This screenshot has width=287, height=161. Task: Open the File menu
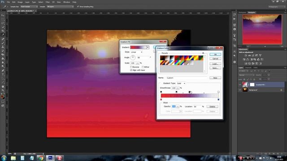tap(8, 2)
